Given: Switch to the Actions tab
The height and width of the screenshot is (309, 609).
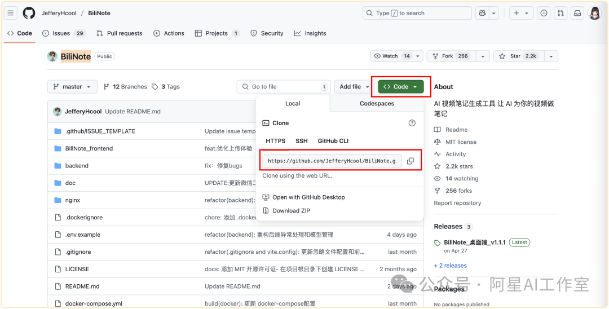Looking at the screenshot, I should 169,33.
